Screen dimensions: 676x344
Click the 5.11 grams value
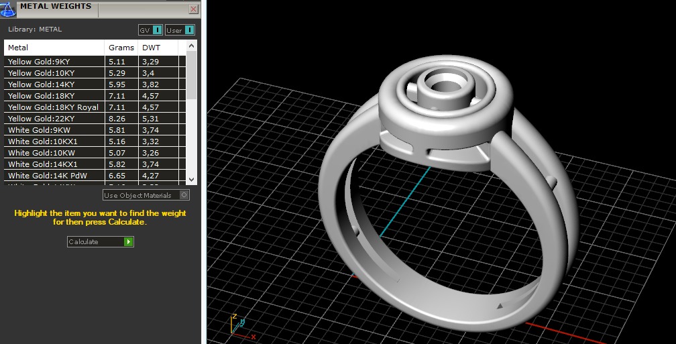coord(117,62)
